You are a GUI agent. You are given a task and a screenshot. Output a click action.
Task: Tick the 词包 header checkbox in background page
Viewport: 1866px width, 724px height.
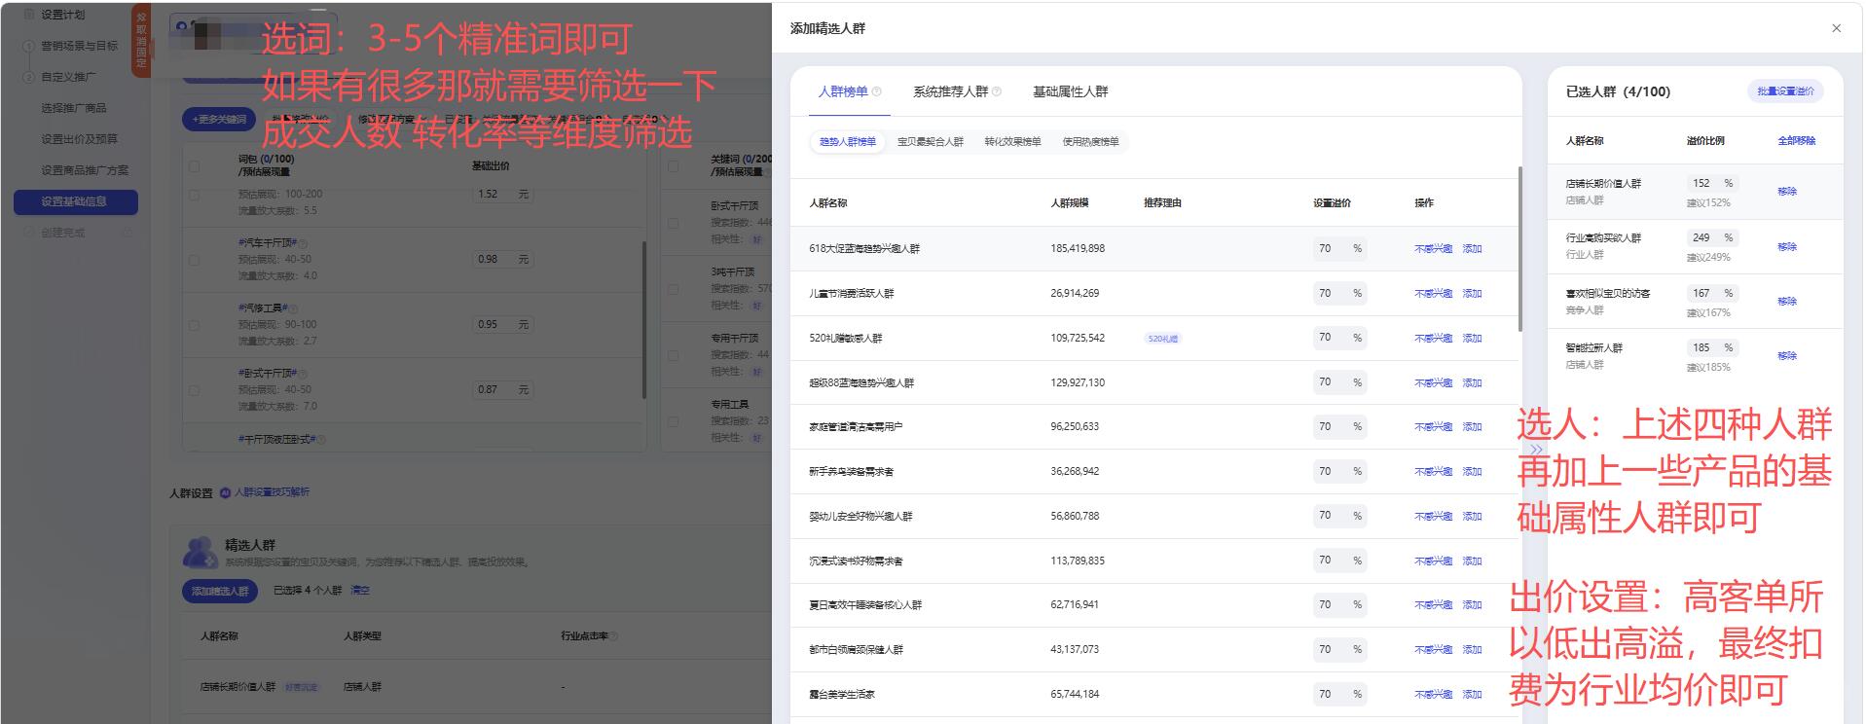tap(194, 166)
